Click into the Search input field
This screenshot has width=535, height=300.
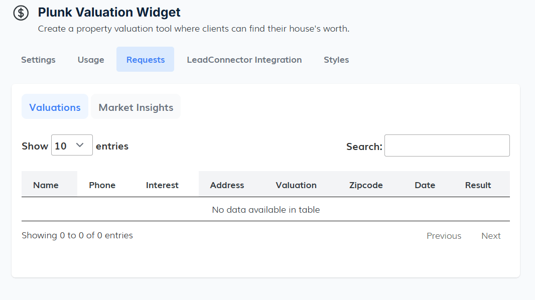[x=447, y=145]
